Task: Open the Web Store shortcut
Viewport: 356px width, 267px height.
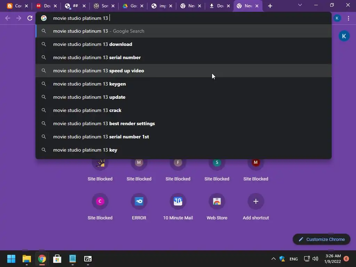Action: click(x=217, y=206)
